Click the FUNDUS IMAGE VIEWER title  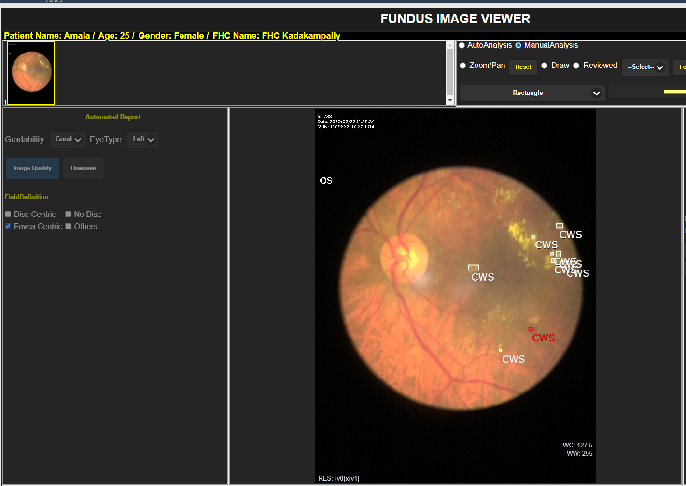pyautogui.click(x=455, y=19)
